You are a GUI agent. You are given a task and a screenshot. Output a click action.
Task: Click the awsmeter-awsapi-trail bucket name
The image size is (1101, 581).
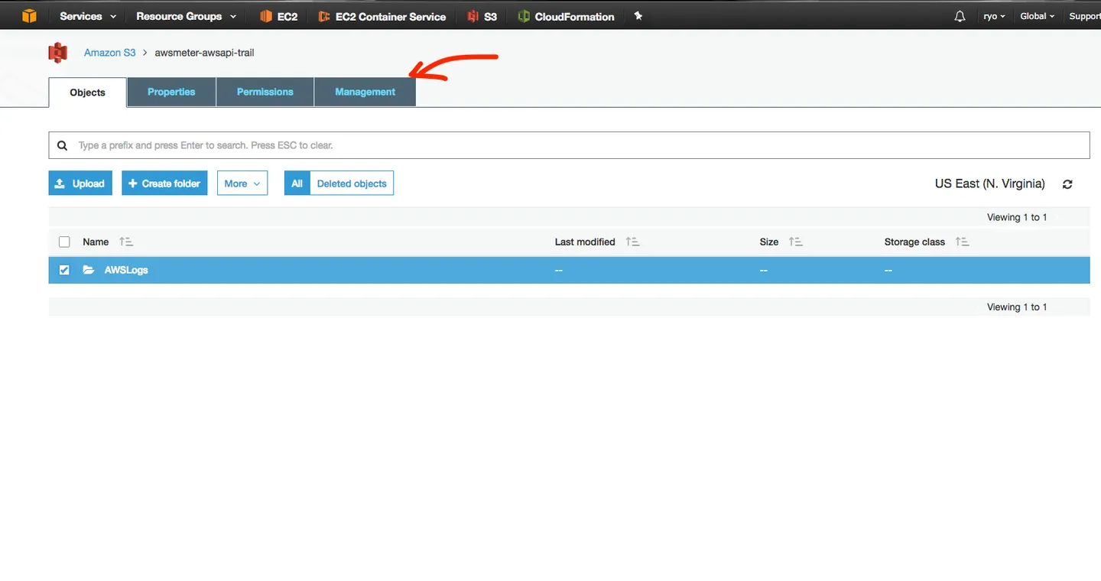coord(204,53)
